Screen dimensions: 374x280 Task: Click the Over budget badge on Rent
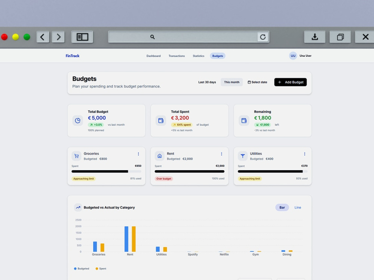pos(164,178)
